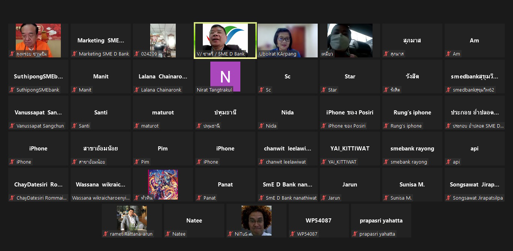Click muted mic icon on Marketing SME D Bank
This screenshot has width=513, height=251.
point(74,54)
